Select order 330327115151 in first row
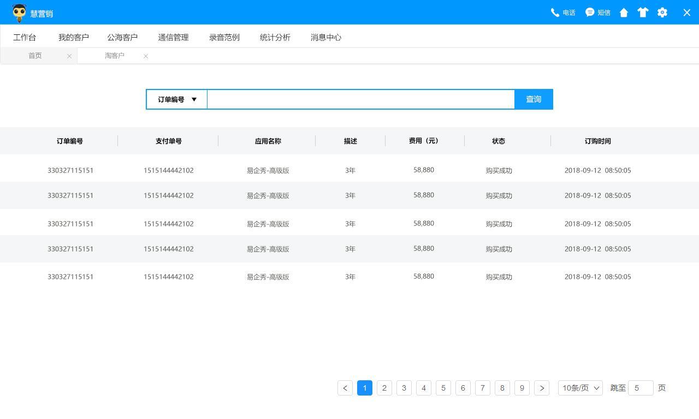The width and height of the screenshot is (699, 419). tap(70, 170)
